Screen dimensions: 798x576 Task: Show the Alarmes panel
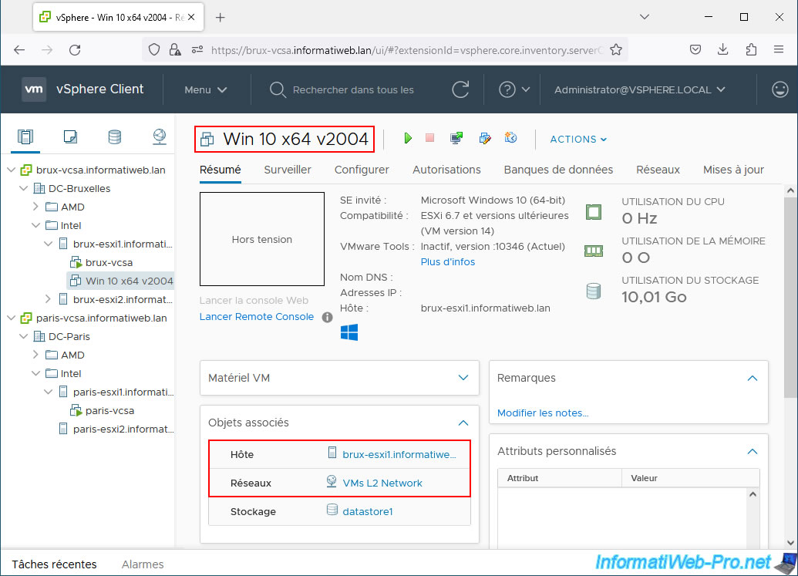click(143, 564)
